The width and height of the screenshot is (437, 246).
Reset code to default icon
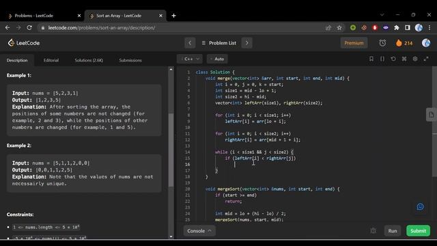click(393, 59)
